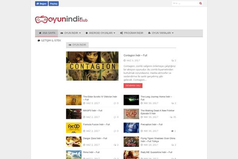Open the Formula Fusion İndir – Full link
The image size is (238, 159).
click(x=96, y=124)
